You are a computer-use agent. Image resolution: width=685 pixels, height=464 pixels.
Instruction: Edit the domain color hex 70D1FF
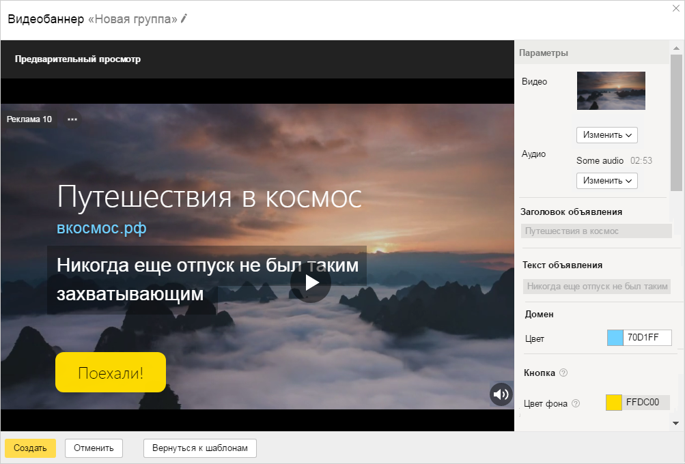pos(647,337)
